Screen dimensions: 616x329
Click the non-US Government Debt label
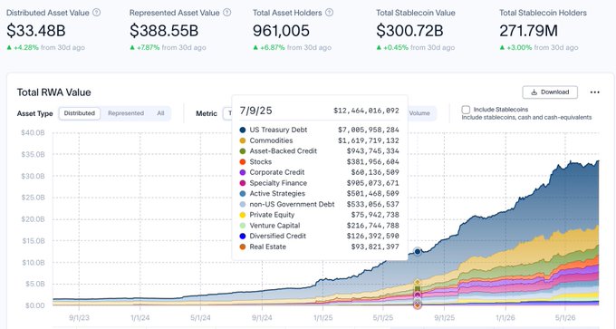pos(292,204)
